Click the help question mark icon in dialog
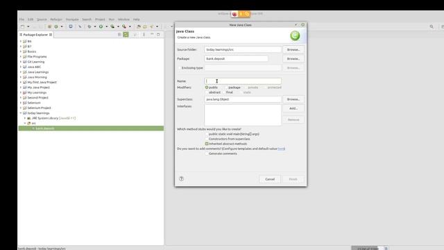444x250 pixels. tap(182, 179)
